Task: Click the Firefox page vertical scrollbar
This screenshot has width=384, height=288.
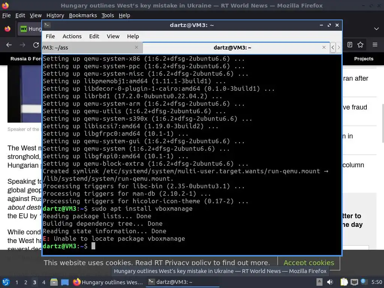Action: [x=382, y=123]
